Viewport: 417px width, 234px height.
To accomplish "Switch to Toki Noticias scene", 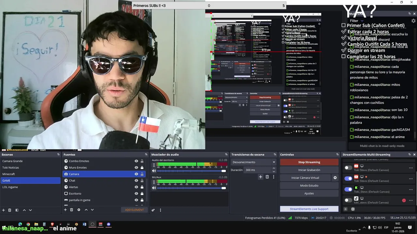I will 30,167.
